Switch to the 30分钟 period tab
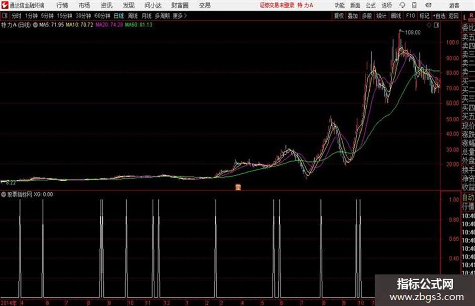 tap(83, 16)
